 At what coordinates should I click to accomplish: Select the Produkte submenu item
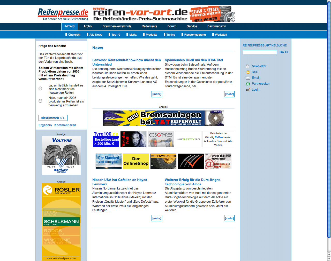pos(151,35)
